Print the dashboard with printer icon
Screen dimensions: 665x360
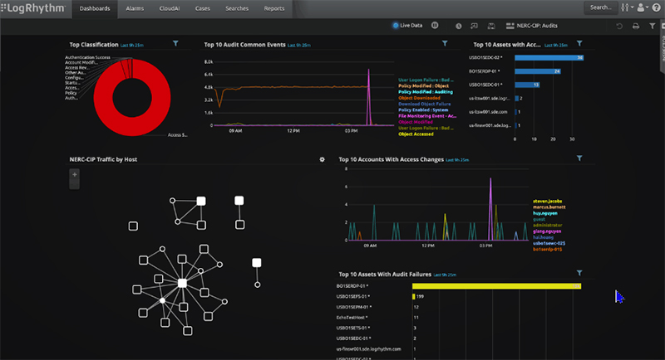pyautogui.click(x=635, y=26)
